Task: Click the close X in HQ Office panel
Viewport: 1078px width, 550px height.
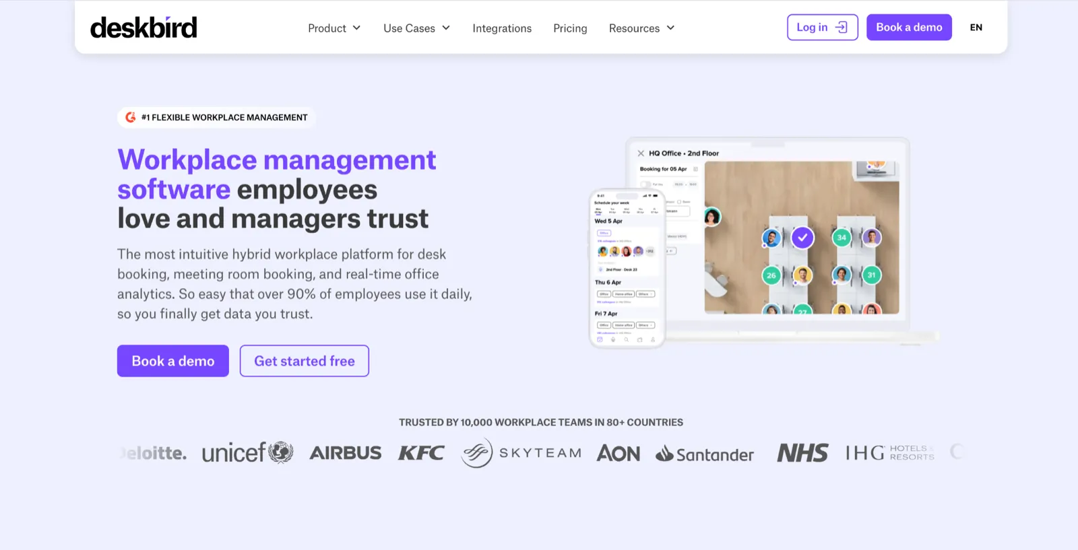Action: point(641,153)
